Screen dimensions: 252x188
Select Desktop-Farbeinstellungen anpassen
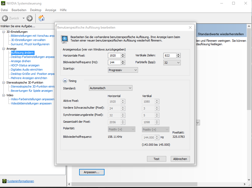tap(33, 57)
